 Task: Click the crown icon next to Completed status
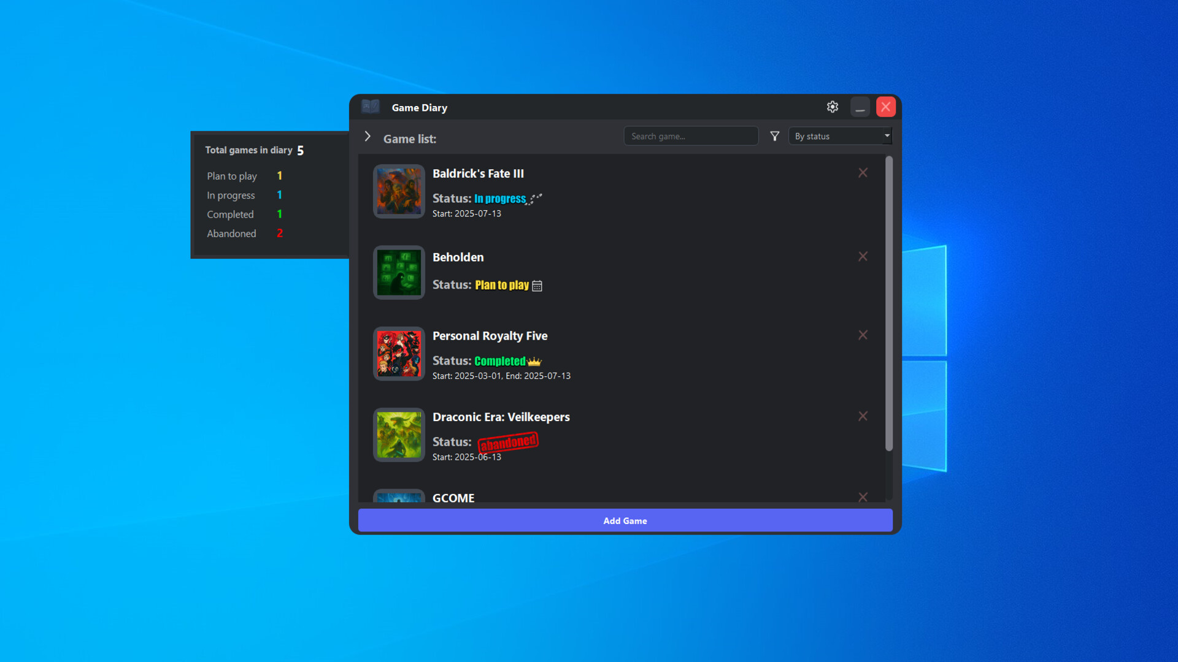(x=533, y=361)
